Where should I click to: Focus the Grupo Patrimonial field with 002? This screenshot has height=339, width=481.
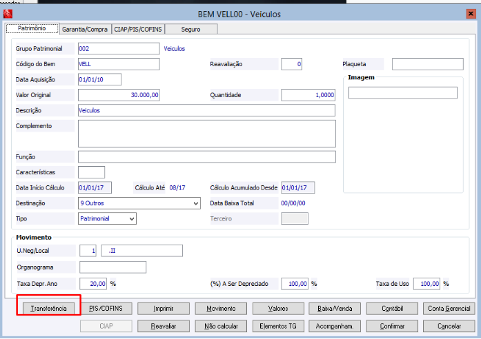coord(119,49)
